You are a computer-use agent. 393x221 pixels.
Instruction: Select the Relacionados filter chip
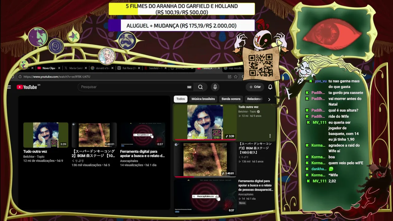point(255,99)
